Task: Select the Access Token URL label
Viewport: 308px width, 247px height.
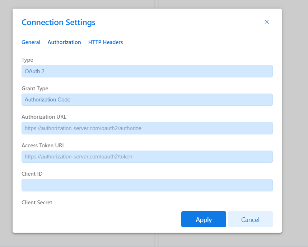Action: coord(43,145)
